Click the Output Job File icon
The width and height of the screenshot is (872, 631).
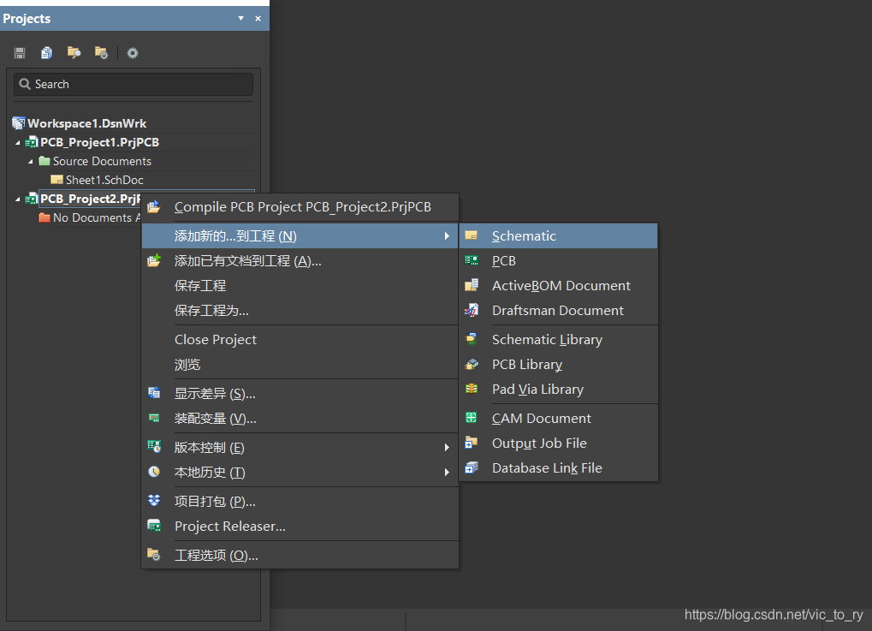(471, 443)
